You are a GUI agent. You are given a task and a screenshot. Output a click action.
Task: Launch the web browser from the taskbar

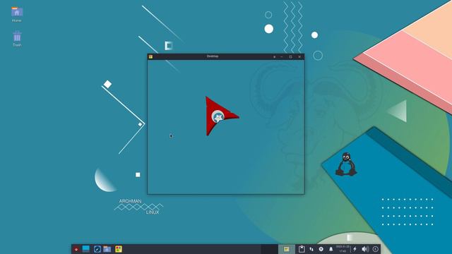point(97,249)
